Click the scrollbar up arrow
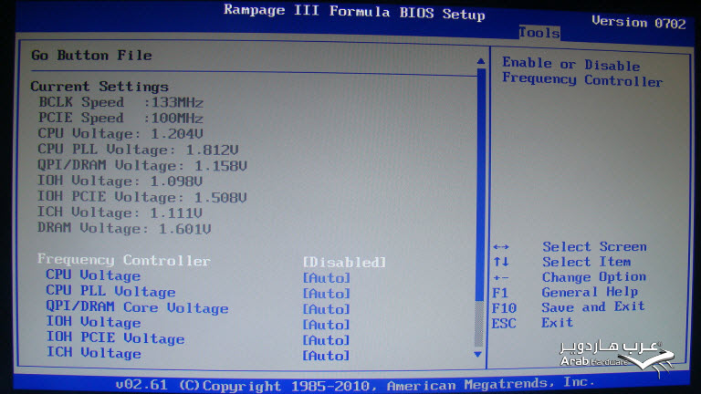Screen dimensions: 701x394 [x=481, y=61]
